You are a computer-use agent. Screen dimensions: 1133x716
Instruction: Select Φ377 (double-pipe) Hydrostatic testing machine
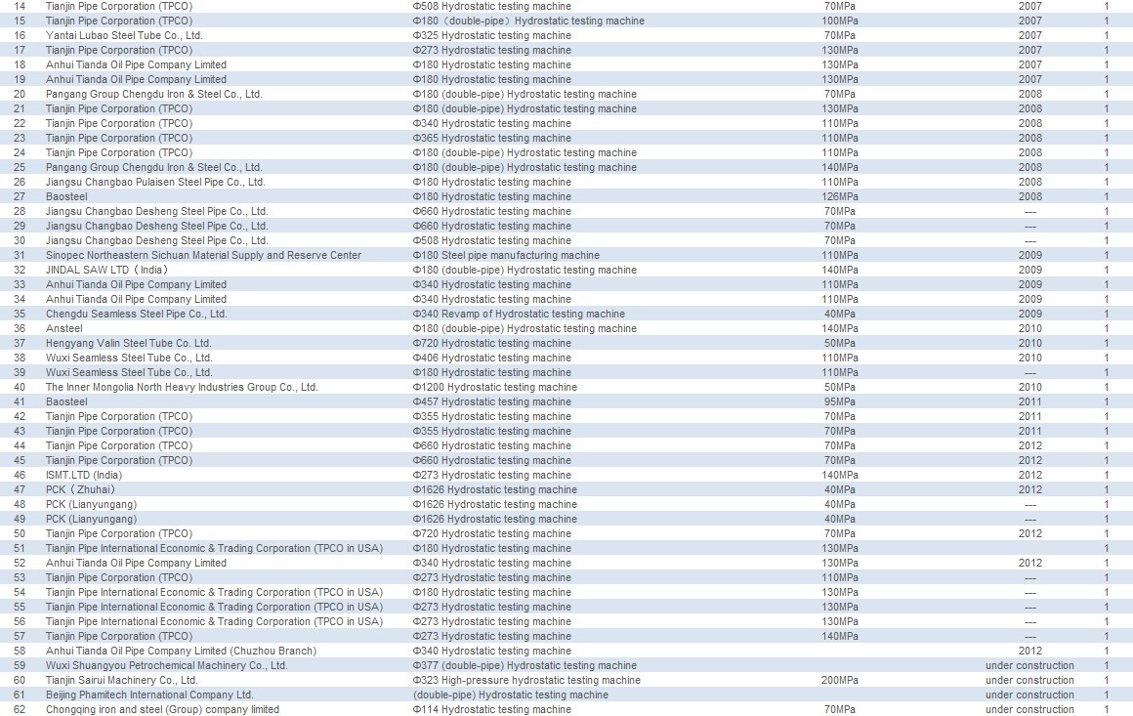point(525,665)
